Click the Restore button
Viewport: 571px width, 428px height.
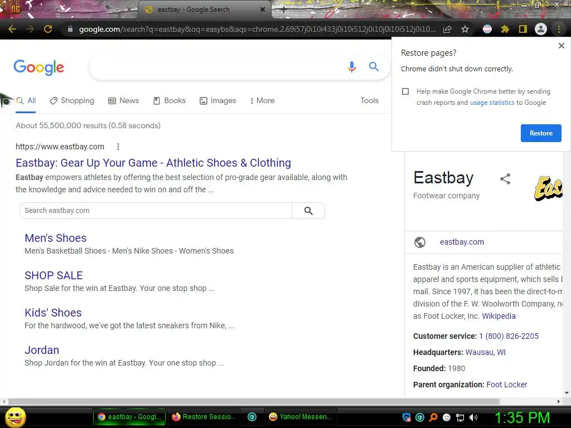[541, 133]
